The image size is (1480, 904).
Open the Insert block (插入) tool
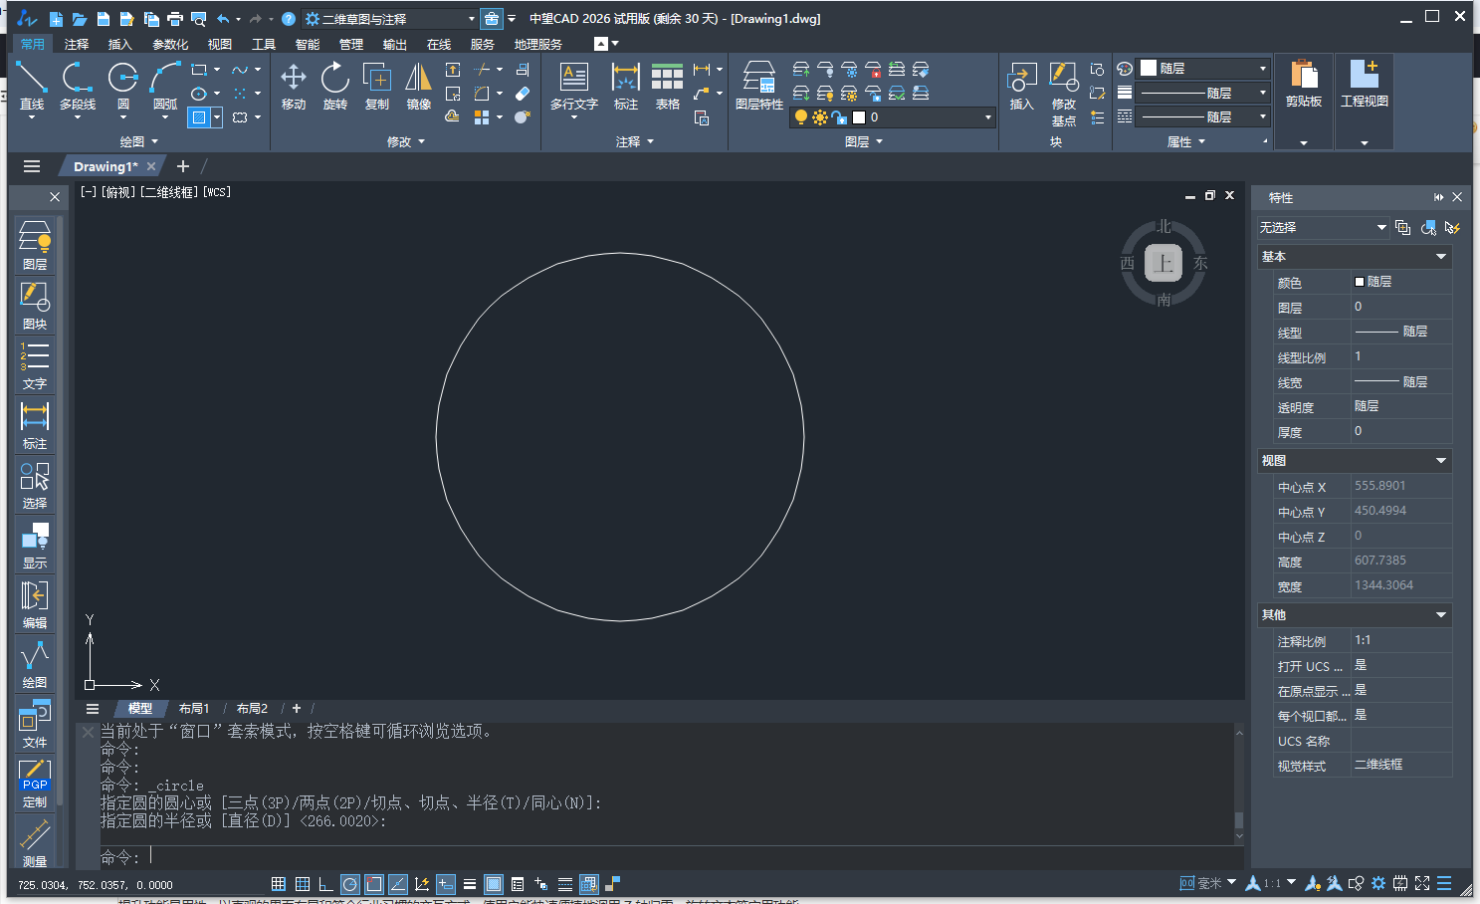point(1022,86)
